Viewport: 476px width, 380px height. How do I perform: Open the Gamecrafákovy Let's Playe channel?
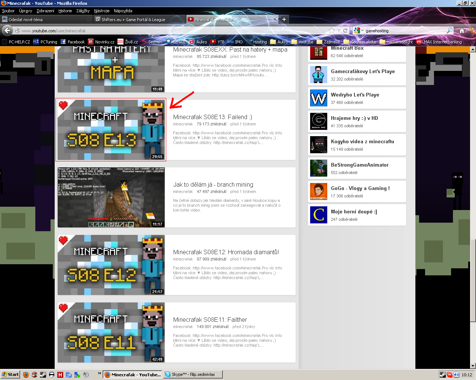(x=363, y=71)
